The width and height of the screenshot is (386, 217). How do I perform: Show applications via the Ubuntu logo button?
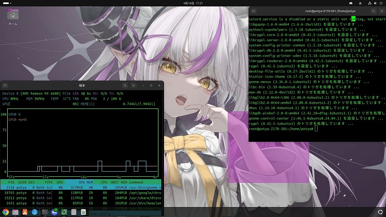coord(380,212)
